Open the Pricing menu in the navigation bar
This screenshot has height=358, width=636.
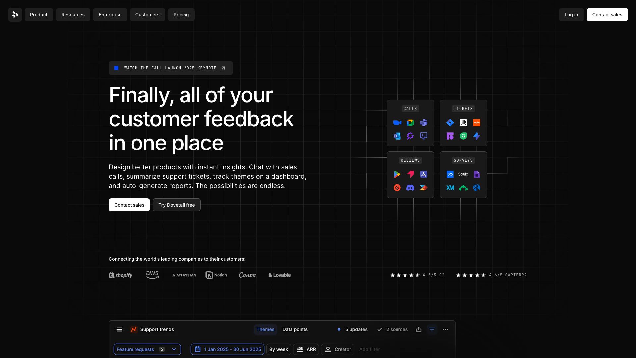pos(181,14)
